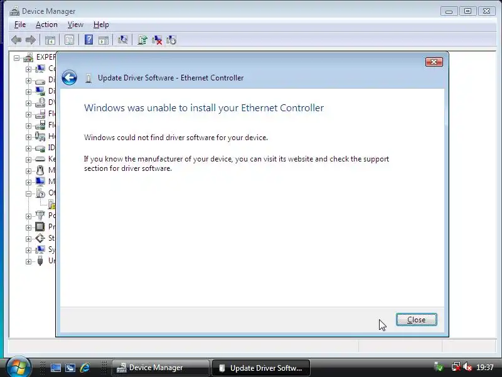Expand the IDE ATA/ATAPI controllers node
Screen dimensions: 502x377
28,148
